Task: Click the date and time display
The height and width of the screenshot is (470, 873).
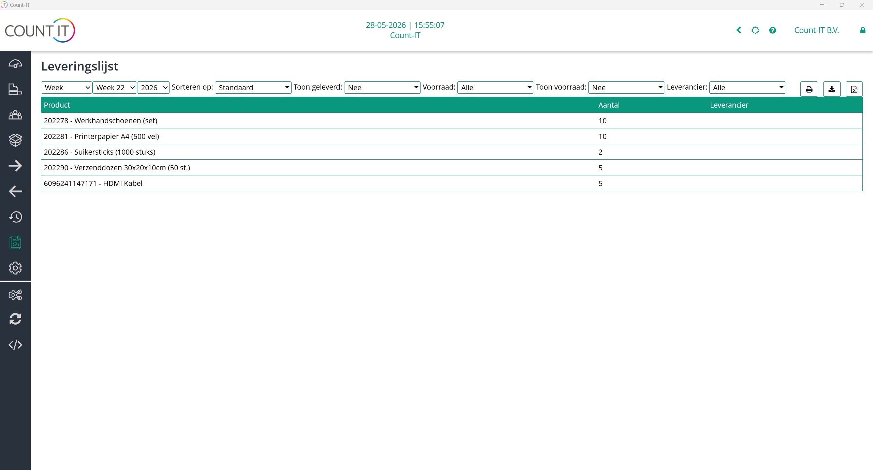Action: (x=405, y=25)
